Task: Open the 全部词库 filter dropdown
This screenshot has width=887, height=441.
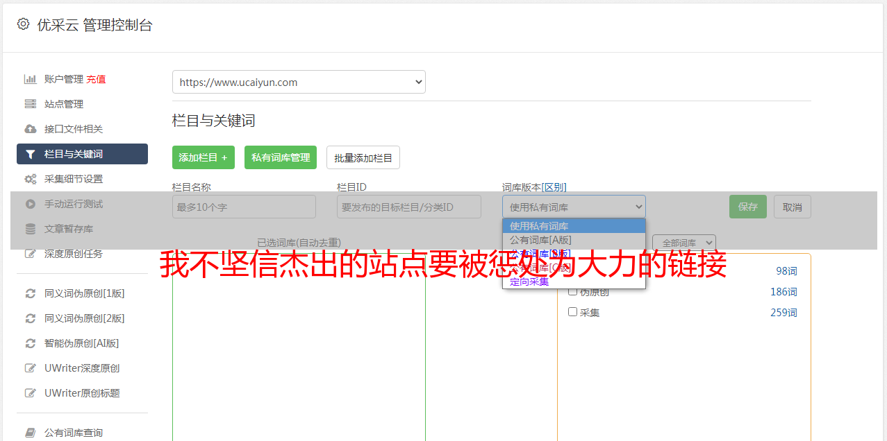Action: click(x=684, y=243)
